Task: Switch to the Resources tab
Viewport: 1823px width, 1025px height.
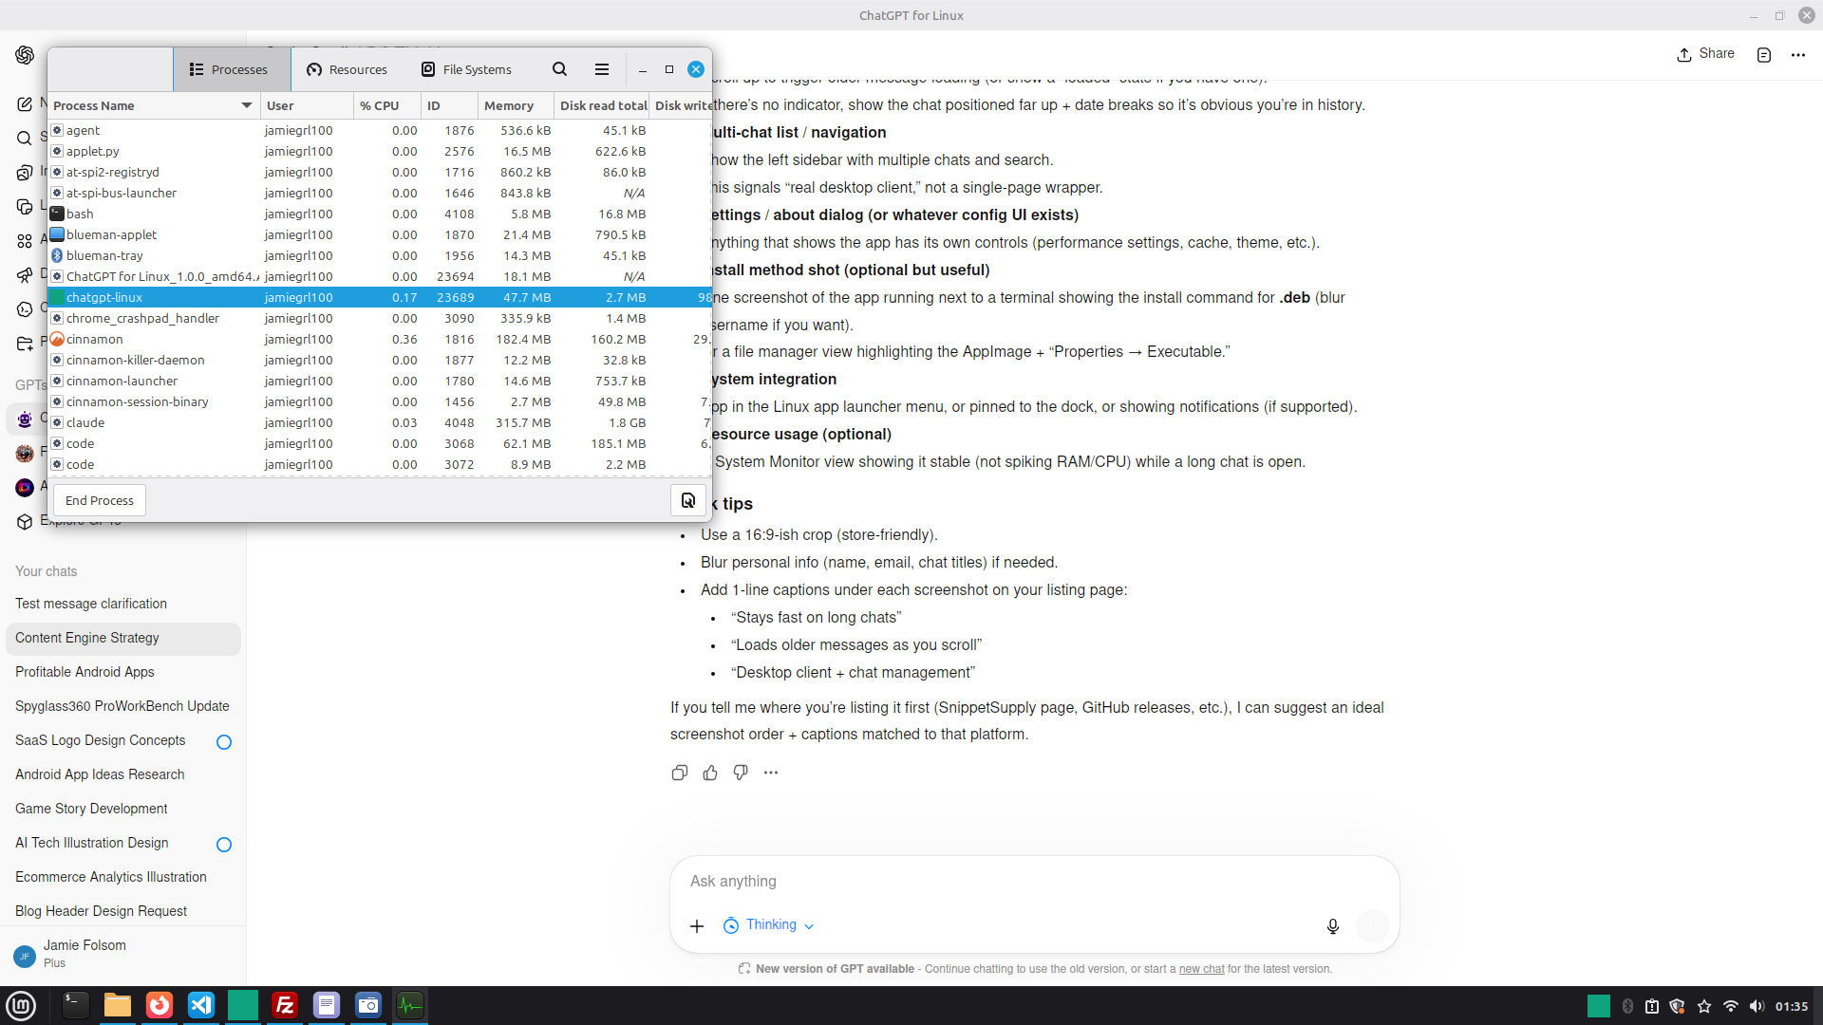Action: [x=347, y=69]
